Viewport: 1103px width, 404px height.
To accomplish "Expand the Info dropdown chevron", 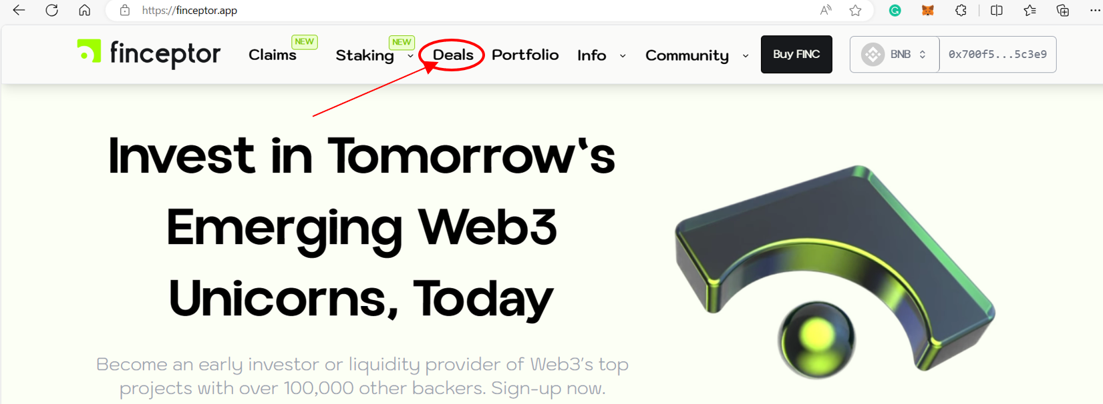I will [623, 56].
